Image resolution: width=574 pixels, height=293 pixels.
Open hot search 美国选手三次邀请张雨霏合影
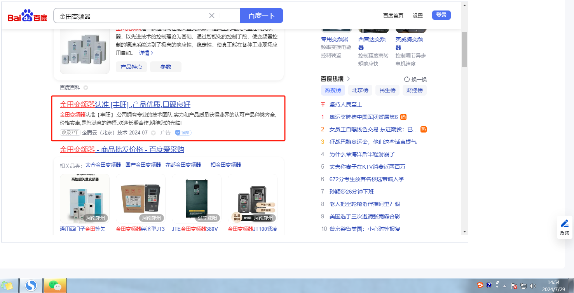(365, 216)
